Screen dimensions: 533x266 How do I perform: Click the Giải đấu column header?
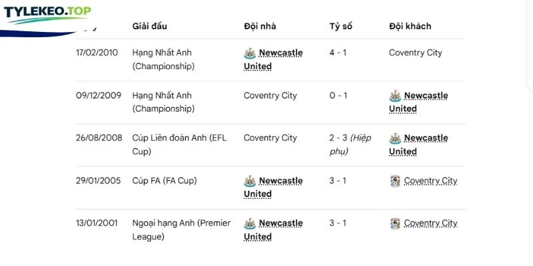point(149,26)
